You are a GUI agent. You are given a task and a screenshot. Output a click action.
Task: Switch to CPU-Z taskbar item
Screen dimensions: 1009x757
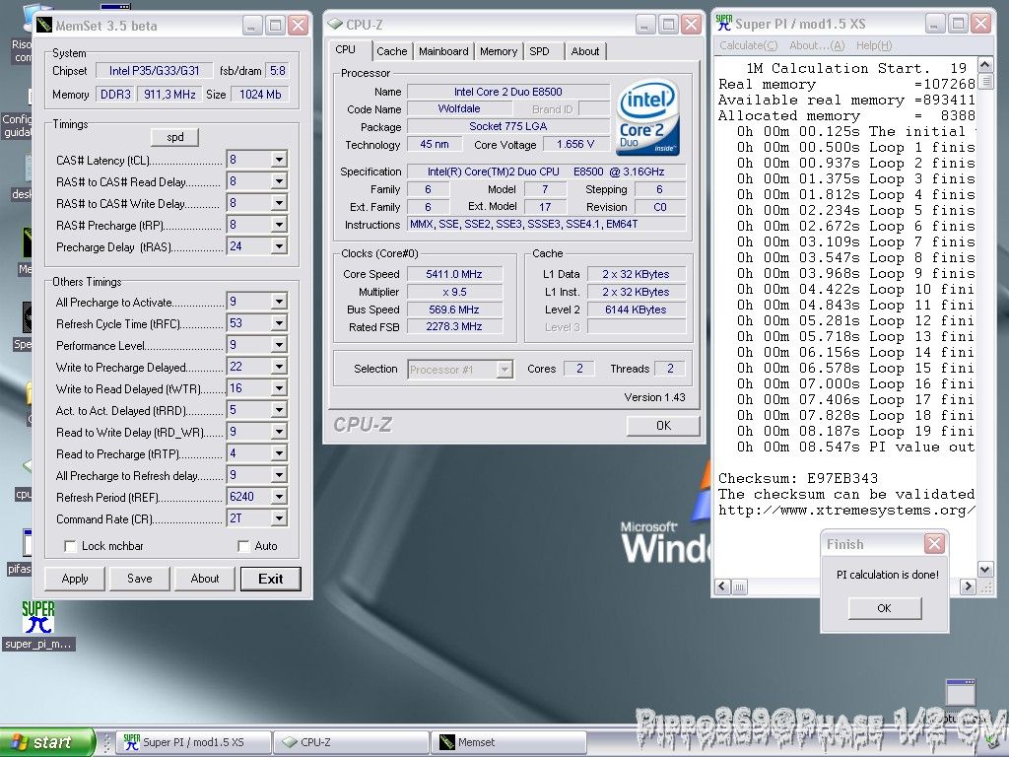352,742
